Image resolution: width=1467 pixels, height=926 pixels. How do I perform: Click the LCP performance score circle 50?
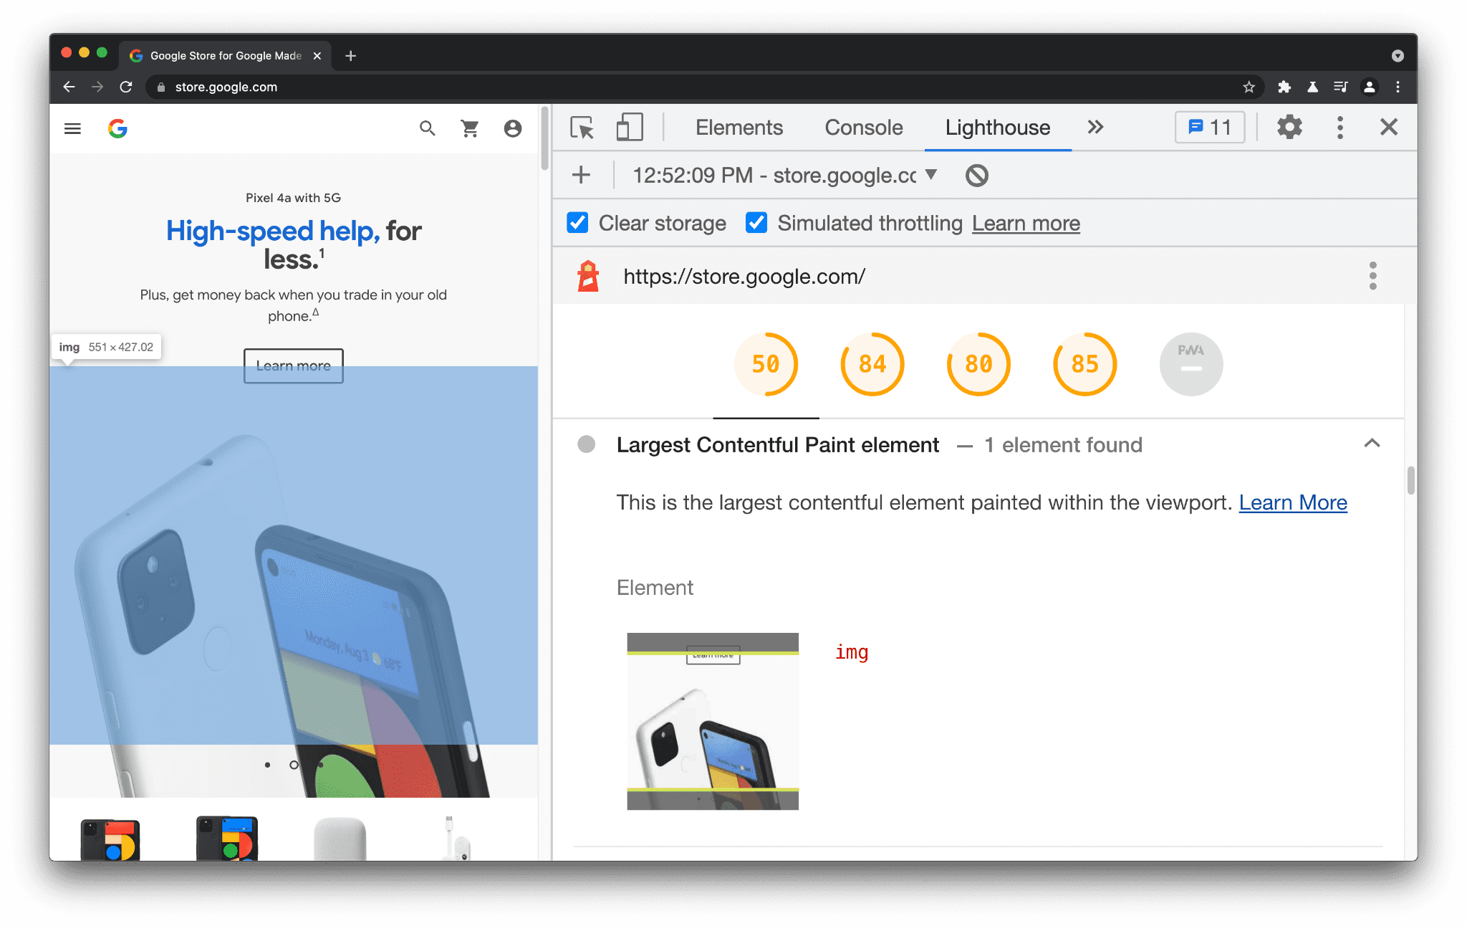pos(766,364)
